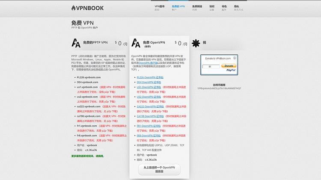Open the DE4 OpenVPN certificate bundle link

(x=149, y=82)
